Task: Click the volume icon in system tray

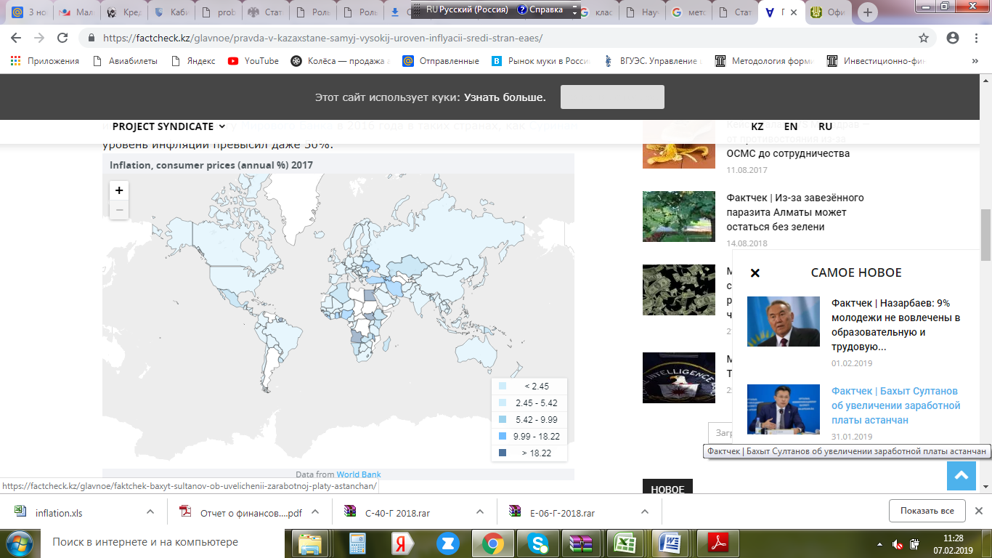Action: [x=898, y=543]
